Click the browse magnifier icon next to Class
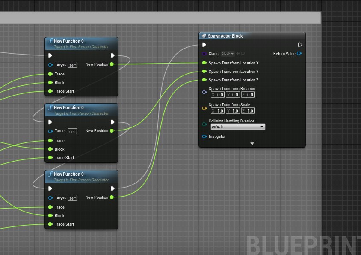Image resolution: width=361 pixels, height=255 pixels. tap(243, 53)
